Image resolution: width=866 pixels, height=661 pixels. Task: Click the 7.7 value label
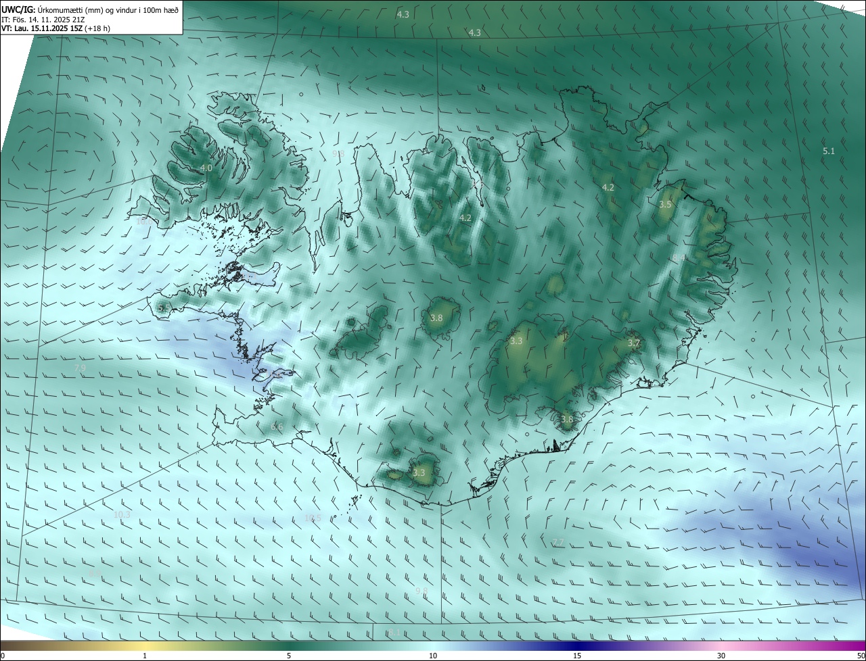[x=558, y=542]
